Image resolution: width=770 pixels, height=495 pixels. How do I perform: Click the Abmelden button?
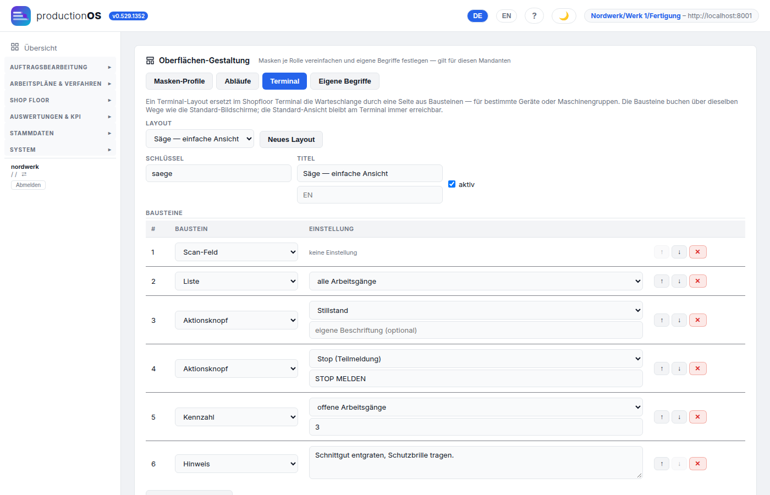[28, 185]
